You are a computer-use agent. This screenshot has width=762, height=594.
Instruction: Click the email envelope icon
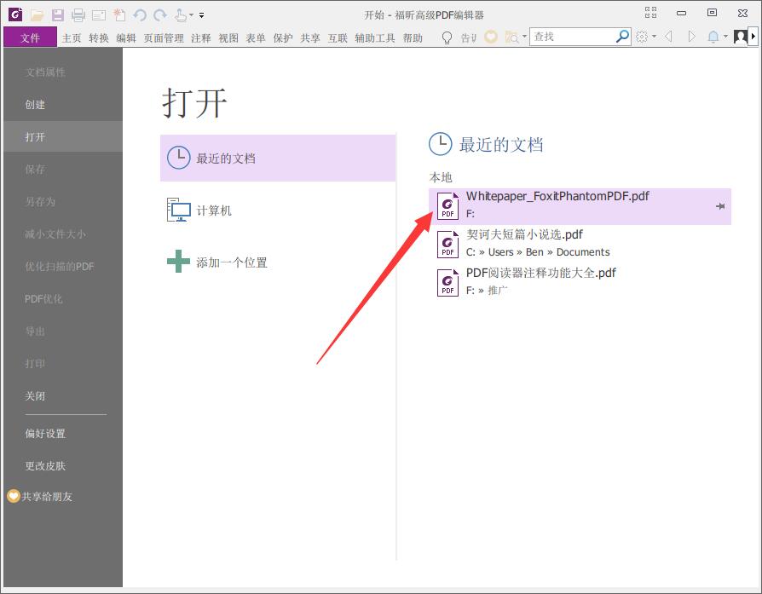pyautogui.click(x=99, y=15)
